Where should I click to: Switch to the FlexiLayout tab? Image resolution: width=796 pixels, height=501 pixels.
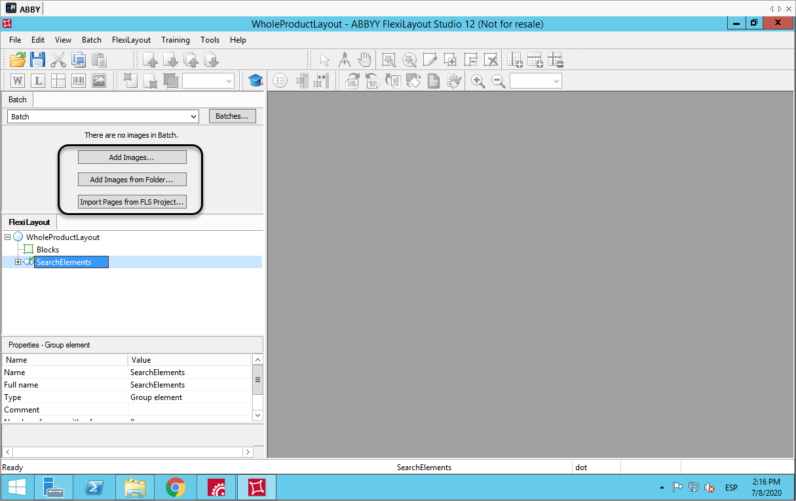coord(29,222)
